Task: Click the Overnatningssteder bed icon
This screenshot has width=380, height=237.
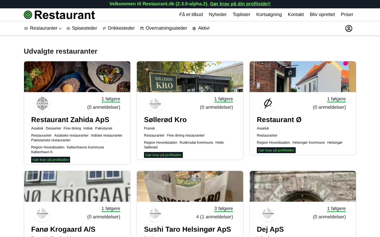Action: [x=142, y=28]
